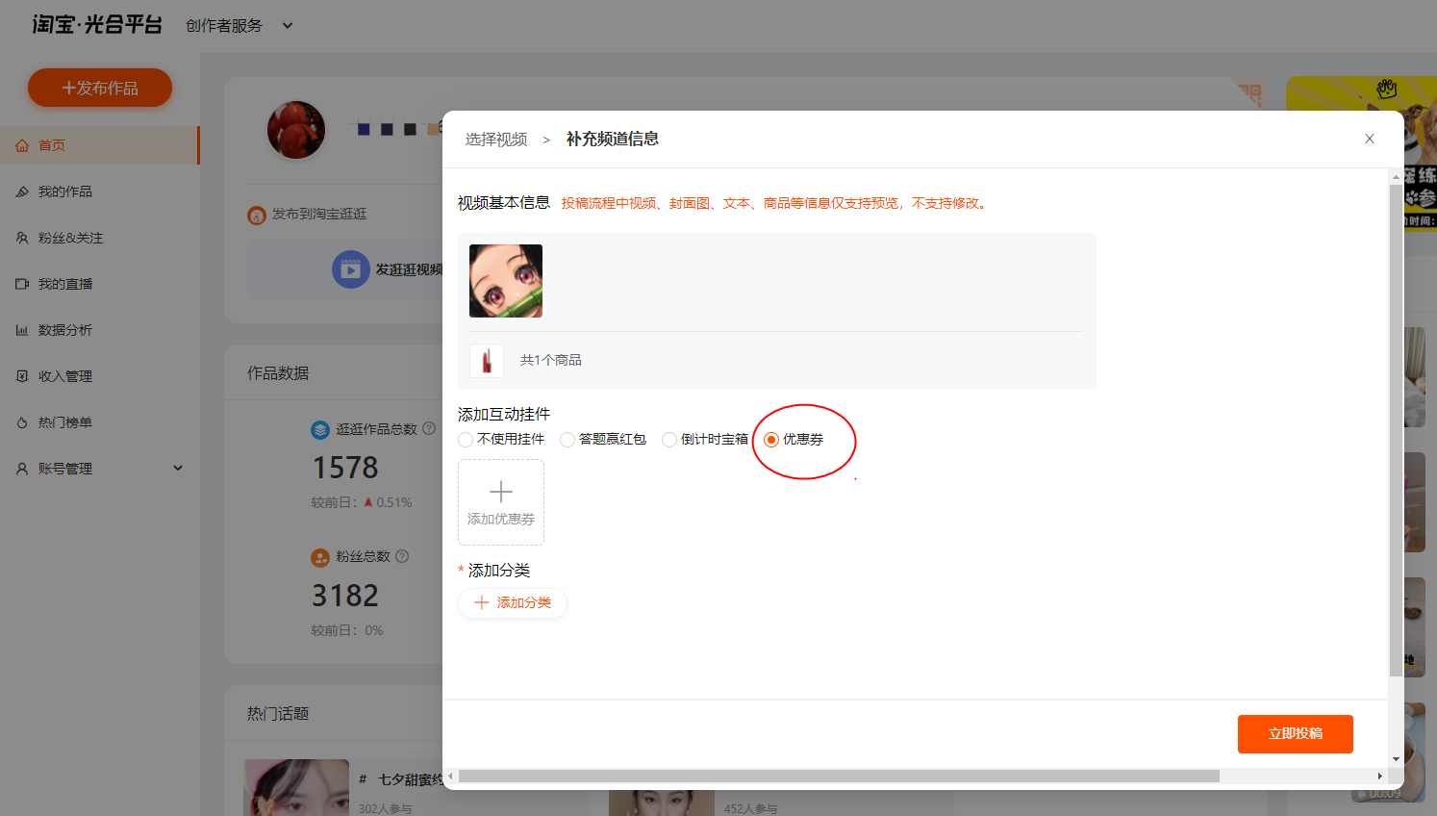Image resolution: width=1437 pixels, height=816 pixels.
Task: Click the 我的直播 camera icon in sidebar
Action: click(22, 284)
